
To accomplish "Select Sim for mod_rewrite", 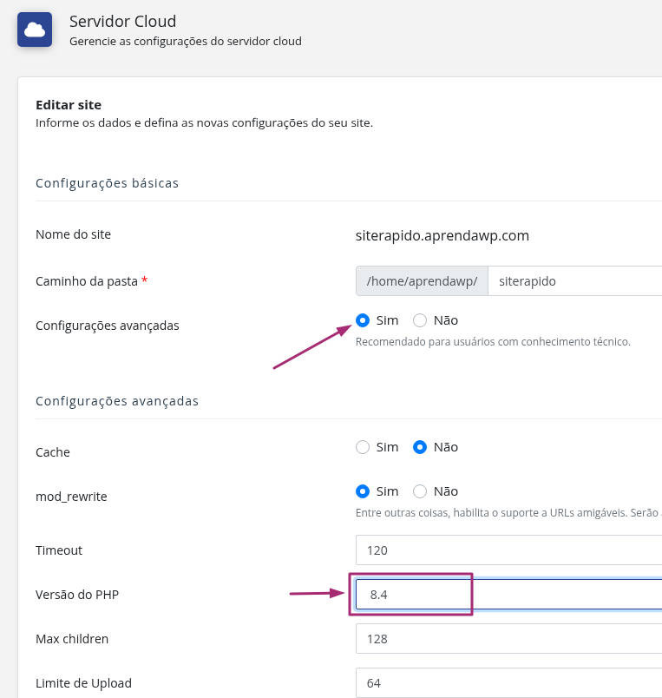I will point(363,491).
